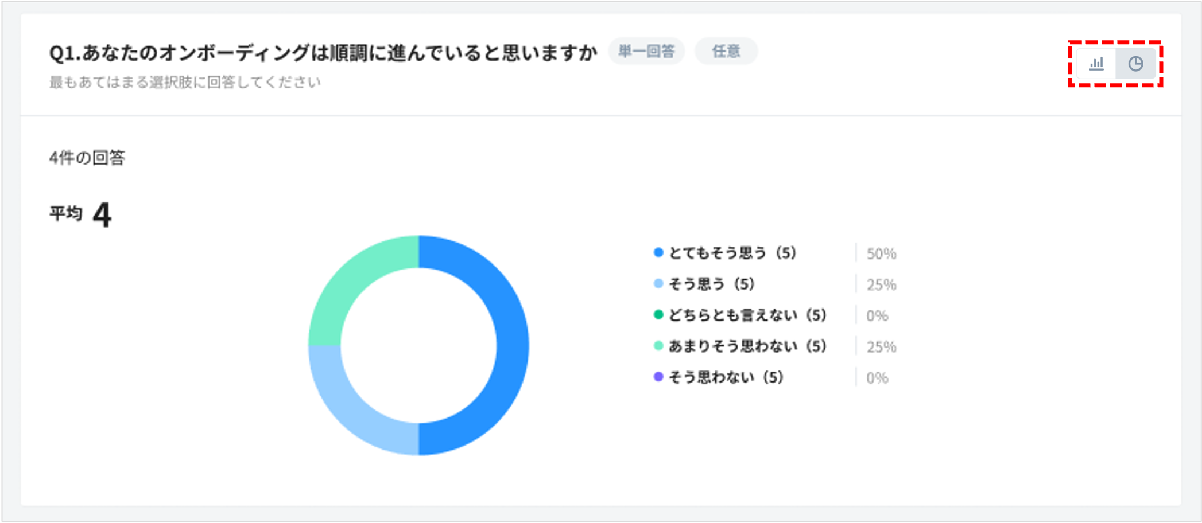The height and width of the screenshot is (523, 1202).
Task: Click the light blue dot beside そう思う
Action: pos(657,283)
